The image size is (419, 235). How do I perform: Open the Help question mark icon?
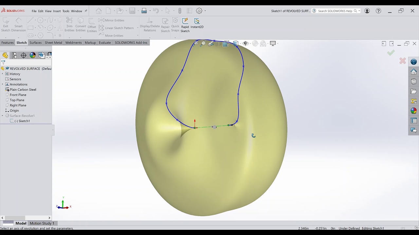(x=378, y=11)
